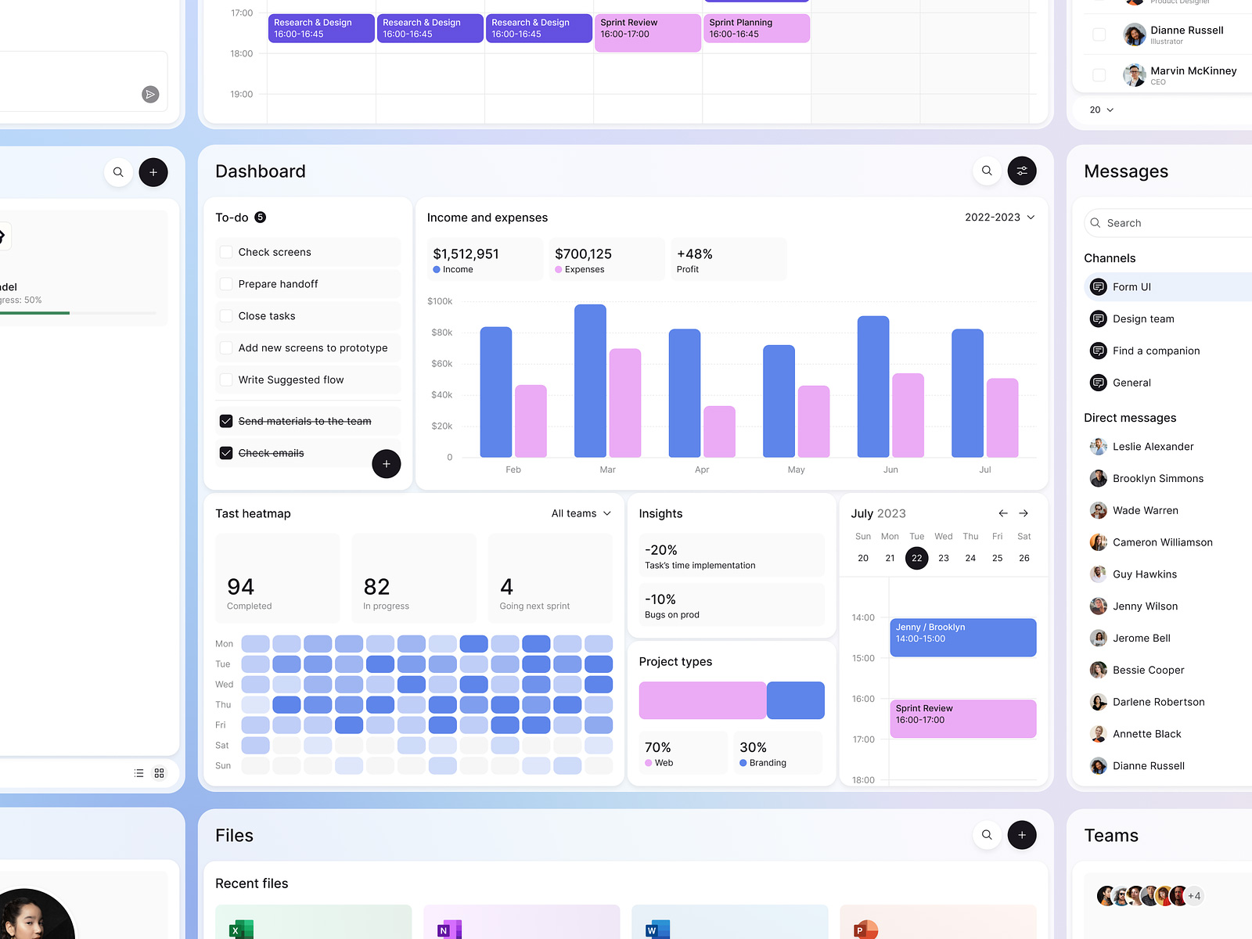Open the 20 pagination dropdown
1252x939 pixels.
[1099, 110]
